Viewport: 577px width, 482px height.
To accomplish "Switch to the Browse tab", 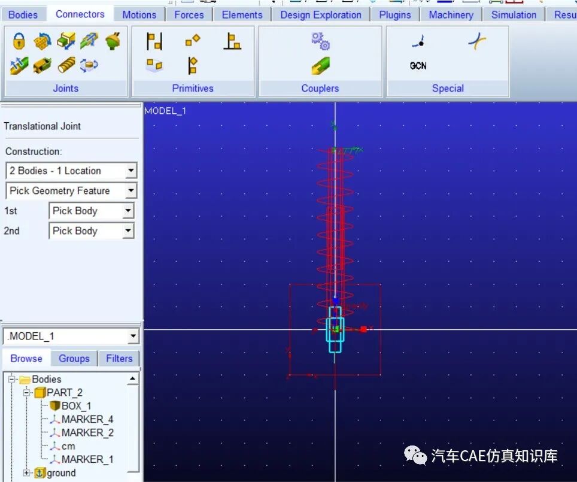I will click(x=26, y=358).
